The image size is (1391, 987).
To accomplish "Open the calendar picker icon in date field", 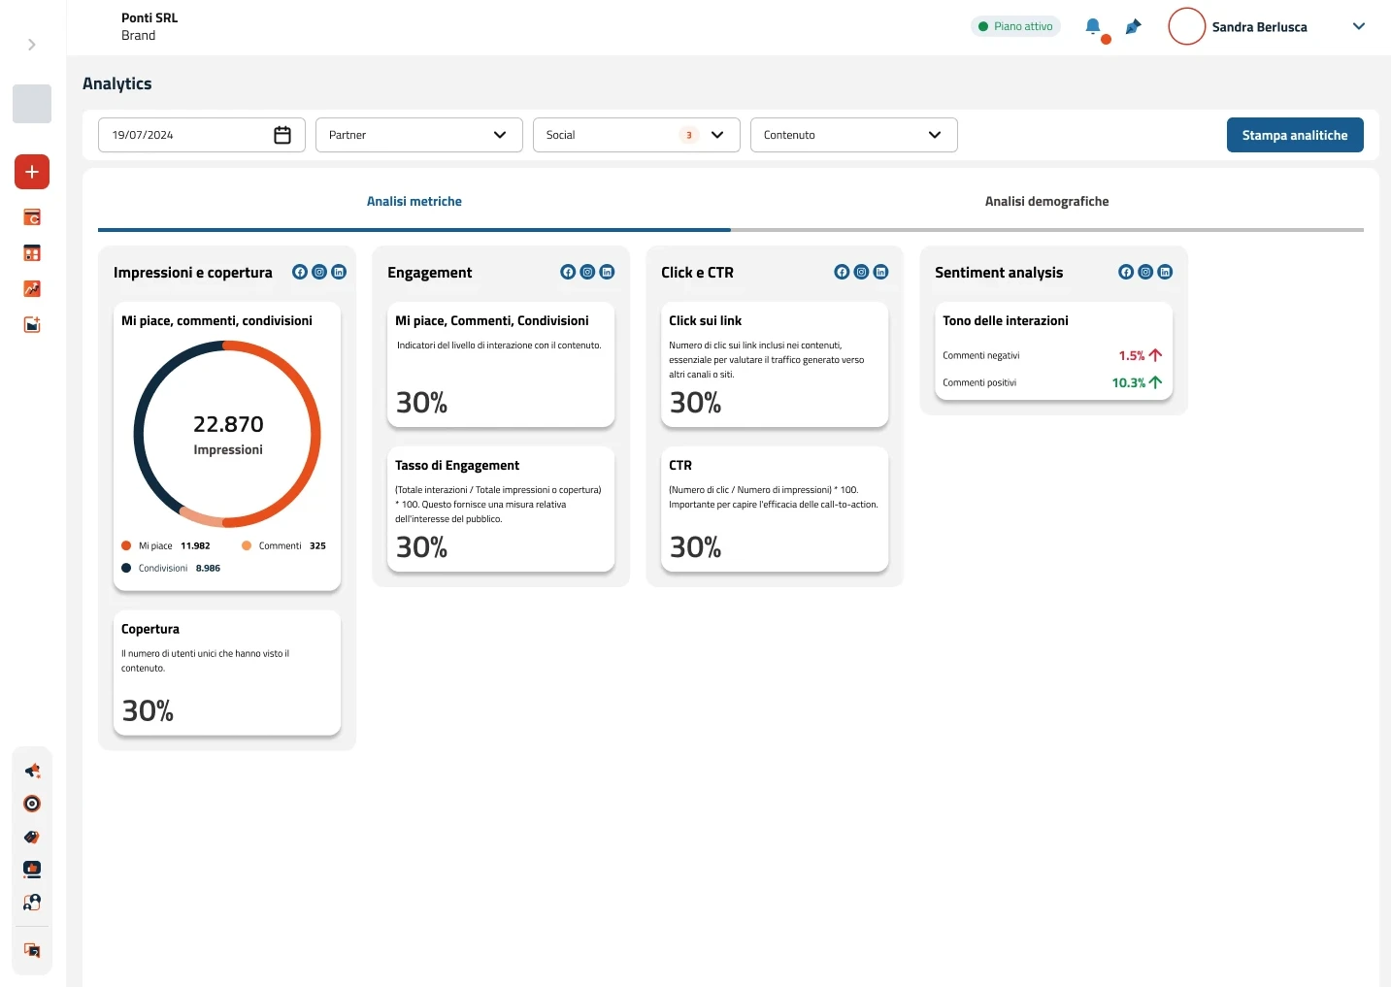I will (282, 135).
